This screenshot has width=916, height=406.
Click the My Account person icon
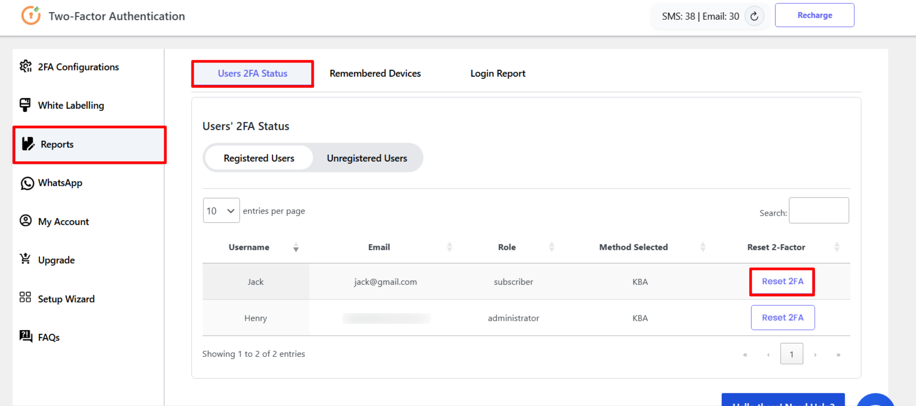tap(26, 221)
